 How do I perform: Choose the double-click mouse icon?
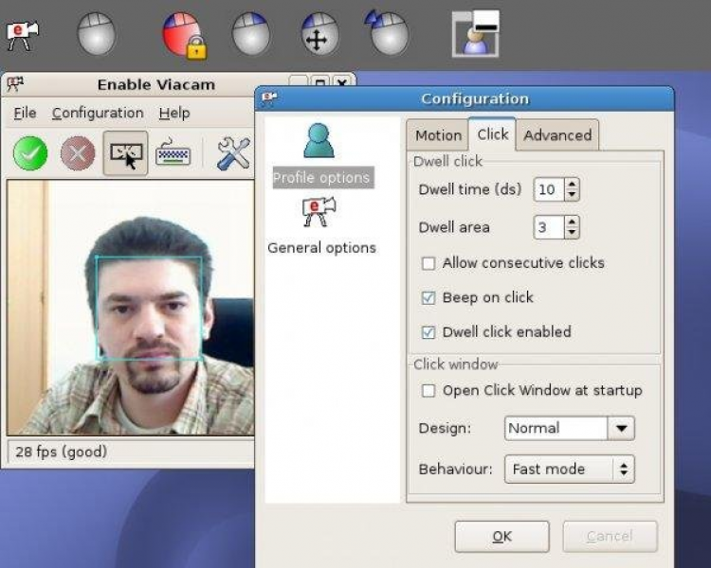click(387, 32)
